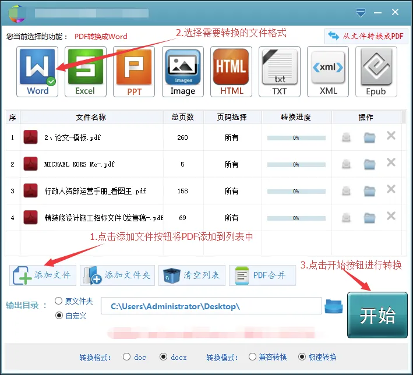Image resolution: width=413 pixels, height=375 pixels.
Task: Remove 2、论文-模板.pdf from list
Action: coord(391,136)
